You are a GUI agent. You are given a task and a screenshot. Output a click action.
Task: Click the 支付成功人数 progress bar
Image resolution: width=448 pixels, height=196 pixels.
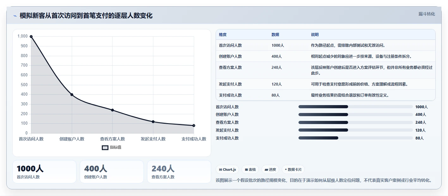[x=356, y=138]
